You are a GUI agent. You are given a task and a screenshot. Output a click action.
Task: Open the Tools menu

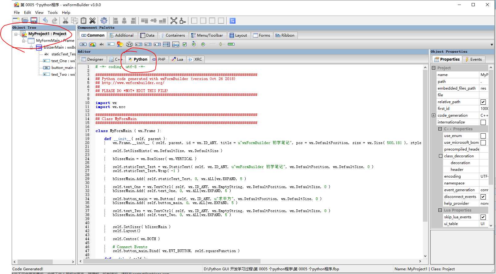tap(52, 12)
